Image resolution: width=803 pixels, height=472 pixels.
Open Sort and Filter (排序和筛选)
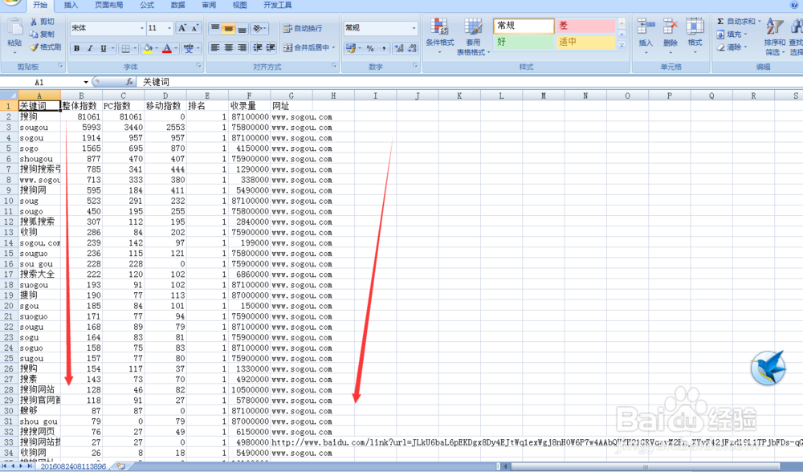pyautogui.click(x=774, y=37)
